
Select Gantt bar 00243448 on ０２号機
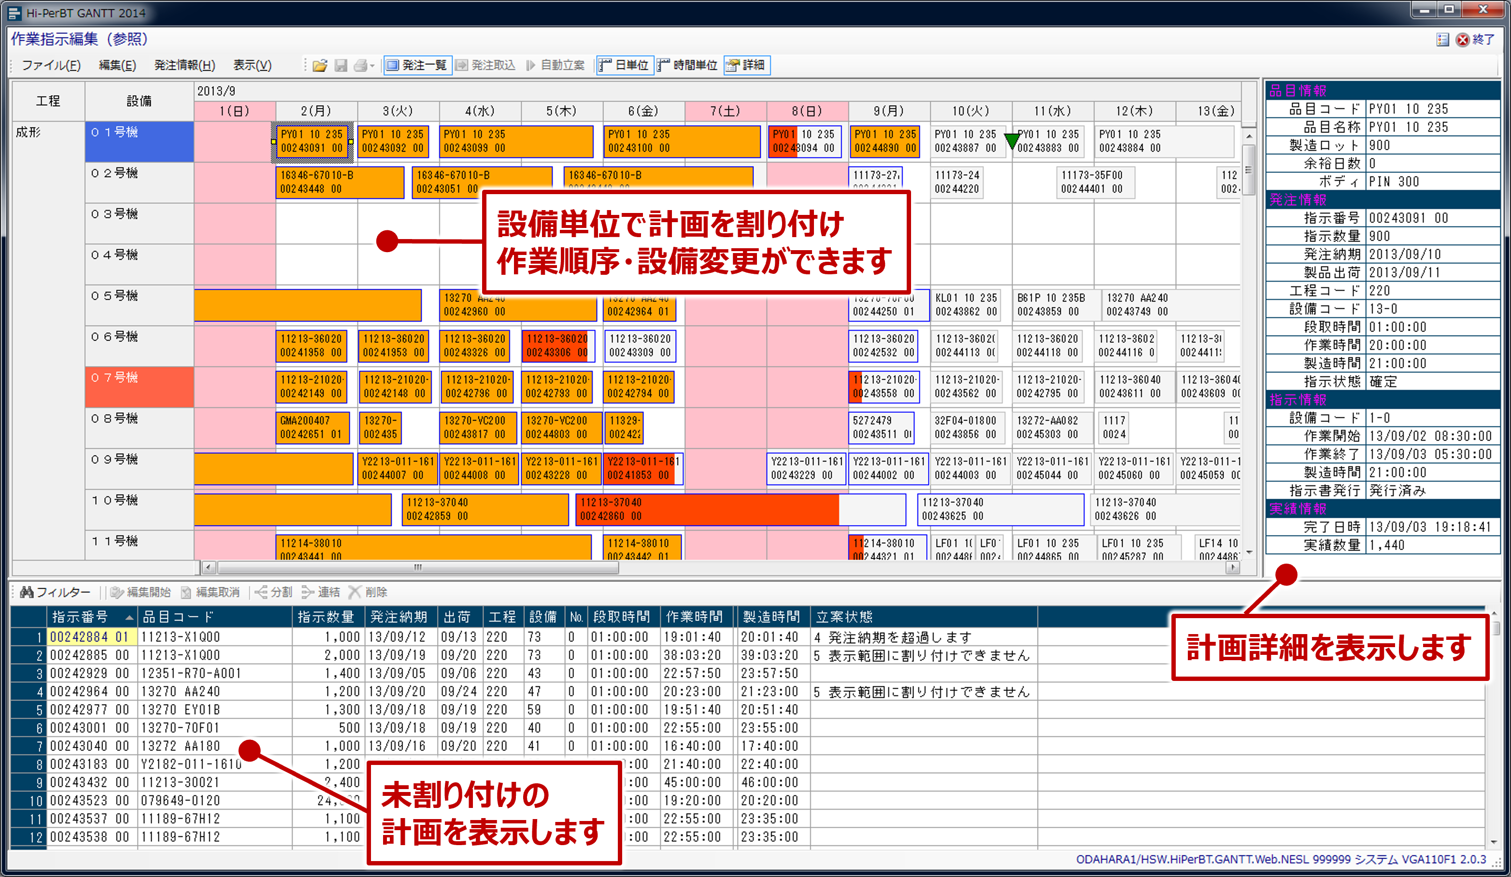click(340, 182)
